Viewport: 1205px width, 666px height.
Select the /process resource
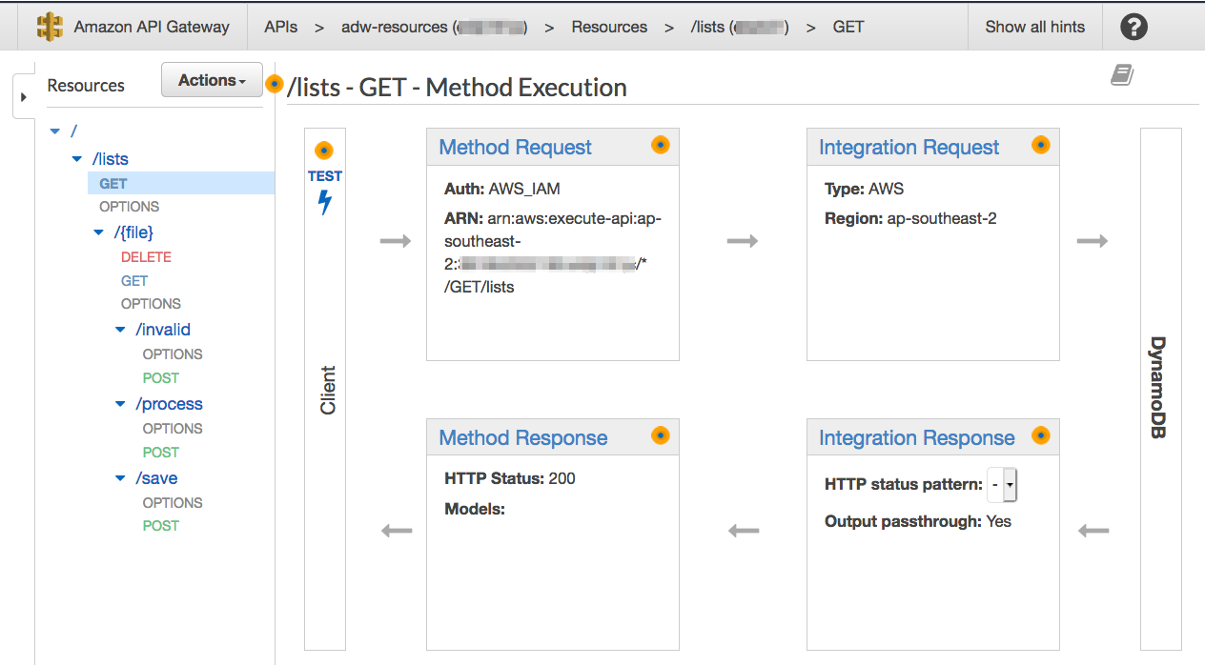[170, 404]
